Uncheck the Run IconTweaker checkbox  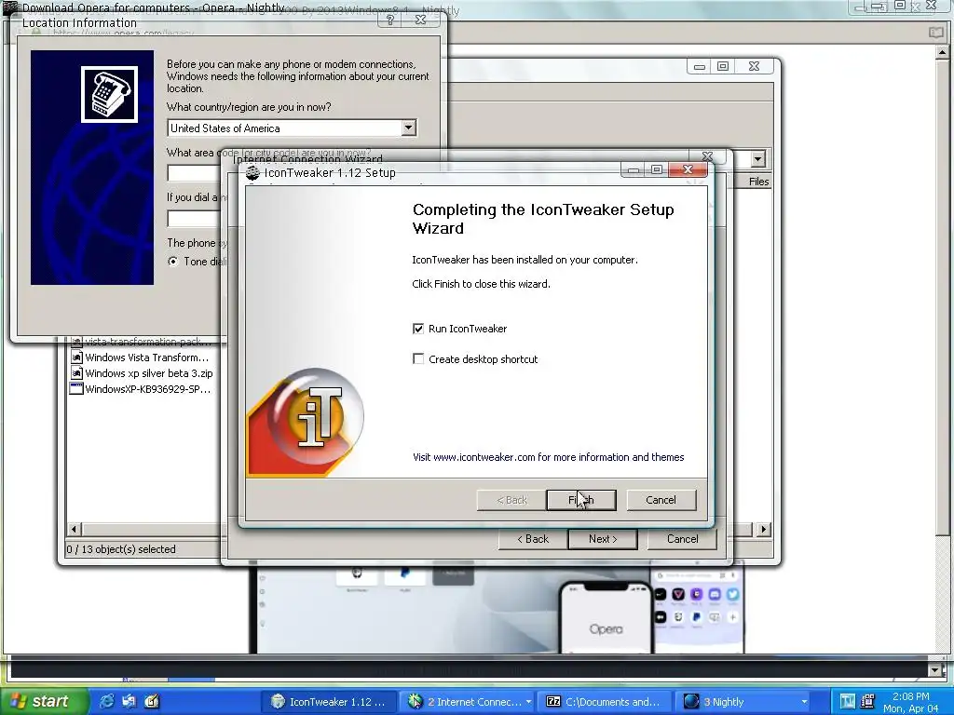[418, 329]
